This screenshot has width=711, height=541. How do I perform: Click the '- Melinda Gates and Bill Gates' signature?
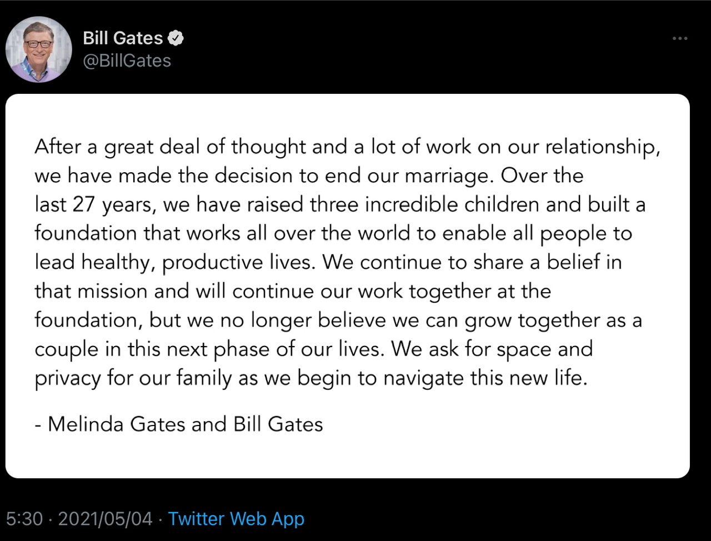[x=178, y=424]
